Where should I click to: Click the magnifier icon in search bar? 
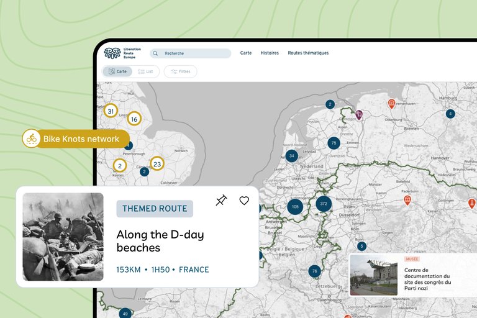click(x=155, y=53)
